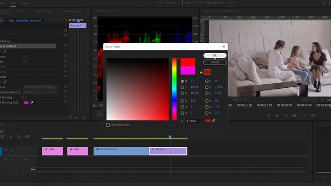Click OK in Color Picker
Viewport: 331px width, 186px height.
click(x=215, y=55)
